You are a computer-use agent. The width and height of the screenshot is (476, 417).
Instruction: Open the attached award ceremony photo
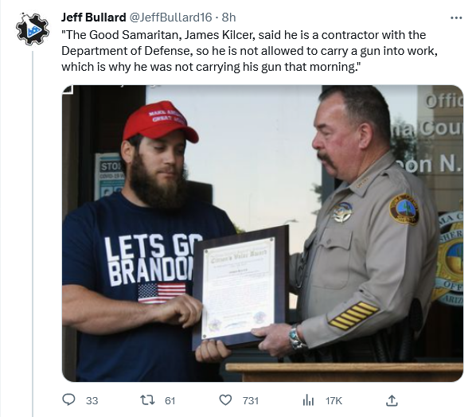pos(263,233)
